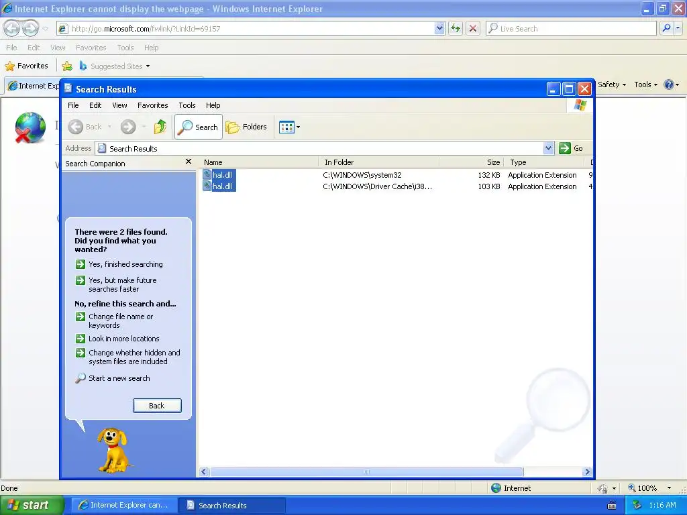Switch to Search Results taskbar button
The width and height of the screenshot is (687, 515).
tap(232, 506)
